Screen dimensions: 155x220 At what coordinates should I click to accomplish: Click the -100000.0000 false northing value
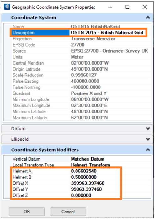click(86, 87)
